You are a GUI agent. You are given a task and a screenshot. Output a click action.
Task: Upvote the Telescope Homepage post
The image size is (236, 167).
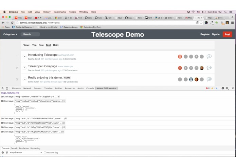tap(24, 68)
